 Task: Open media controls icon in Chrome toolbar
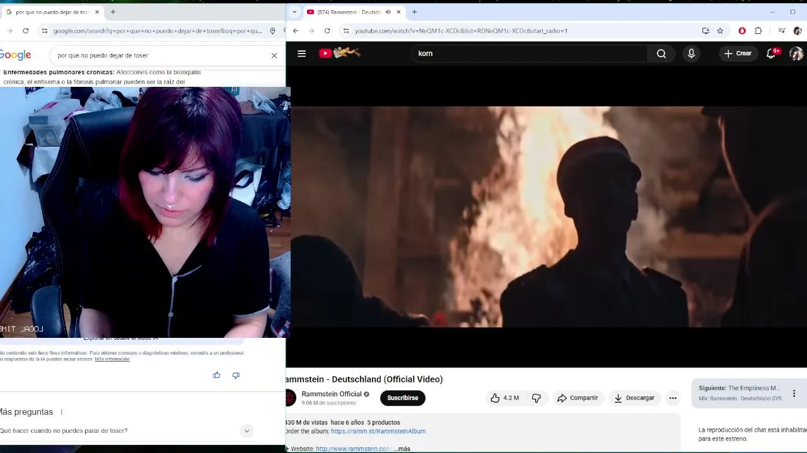781,31
